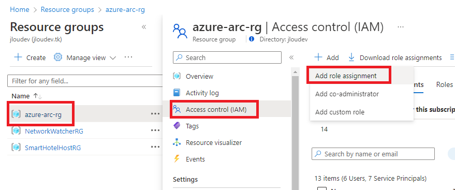
Task: Open ellipsis menu for azure-arc-rg row
Action: coord(155,114)
